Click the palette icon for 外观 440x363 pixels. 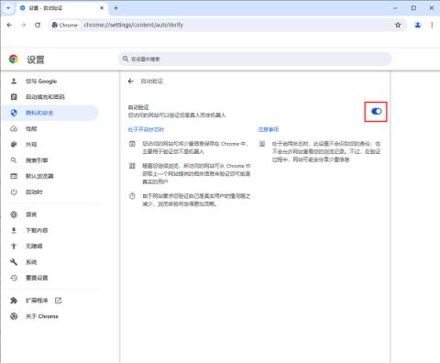(14, 145)
